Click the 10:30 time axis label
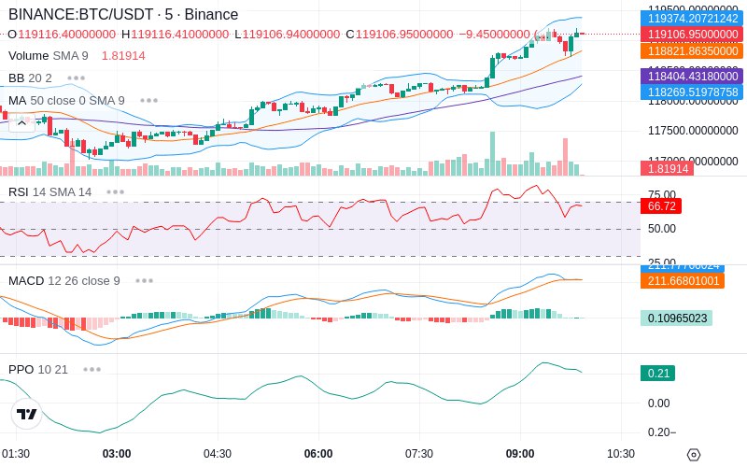The image size is (747, 467). (x=621, y=454)
